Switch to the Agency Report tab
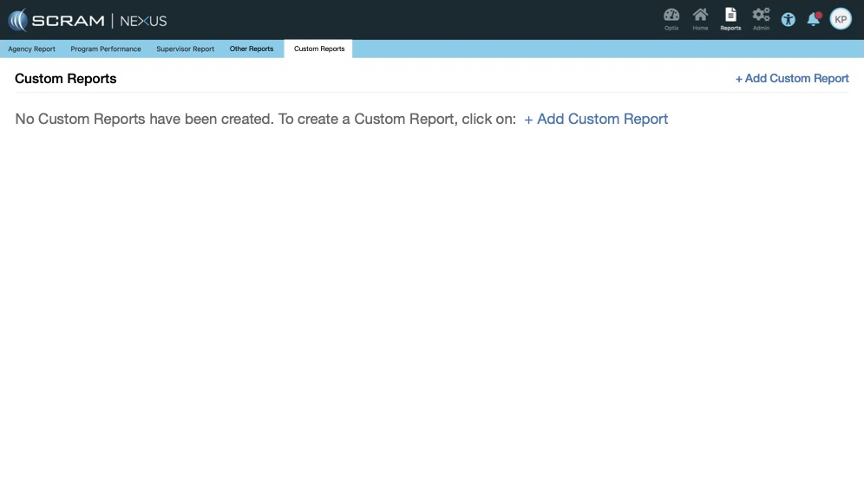Viewport: 864px width, 486px height. coord(32,49)
